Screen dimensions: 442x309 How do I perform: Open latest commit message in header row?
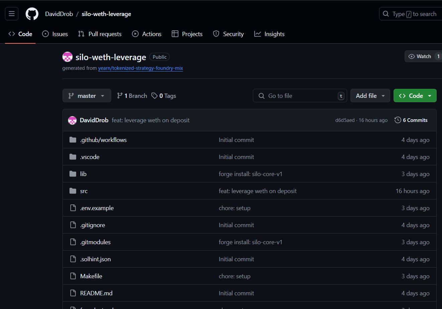tap(151, 120)
